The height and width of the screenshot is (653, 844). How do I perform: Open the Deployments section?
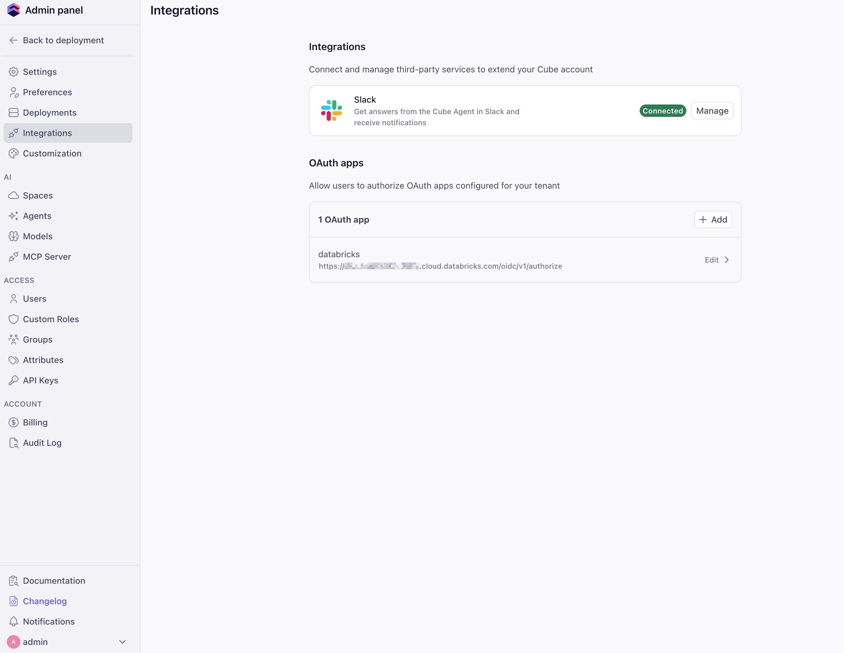(68, 113)
